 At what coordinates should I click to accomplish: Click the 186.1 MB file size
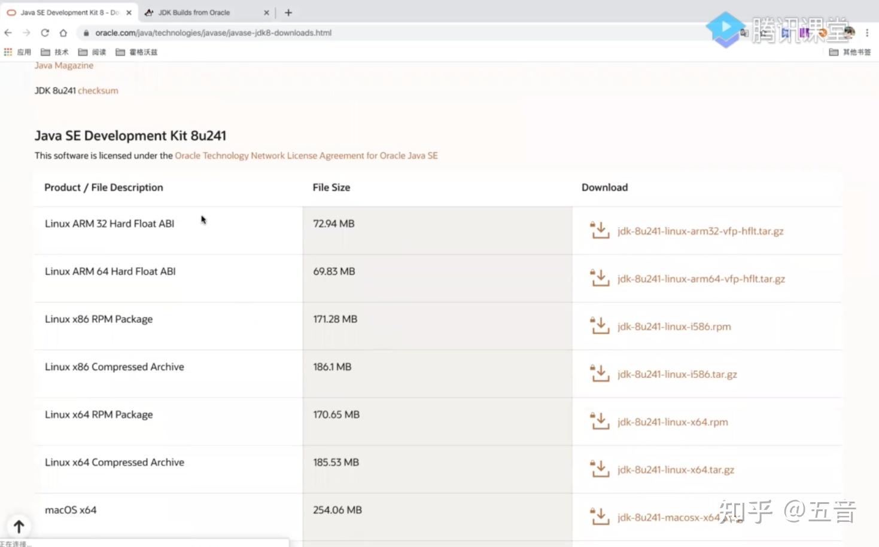(x=332, y=367)
